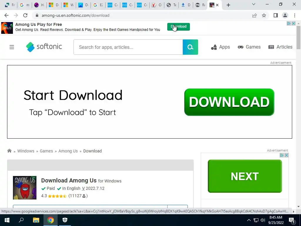
Task: Click the address bar URL
Action: (x=76, y=15)
